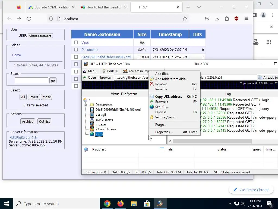This screenshot has width=278, height=209.
Task: Tick checkbox for 64c8159039fdd1f6bc44a406.eml row
Action: coord(76,57)
